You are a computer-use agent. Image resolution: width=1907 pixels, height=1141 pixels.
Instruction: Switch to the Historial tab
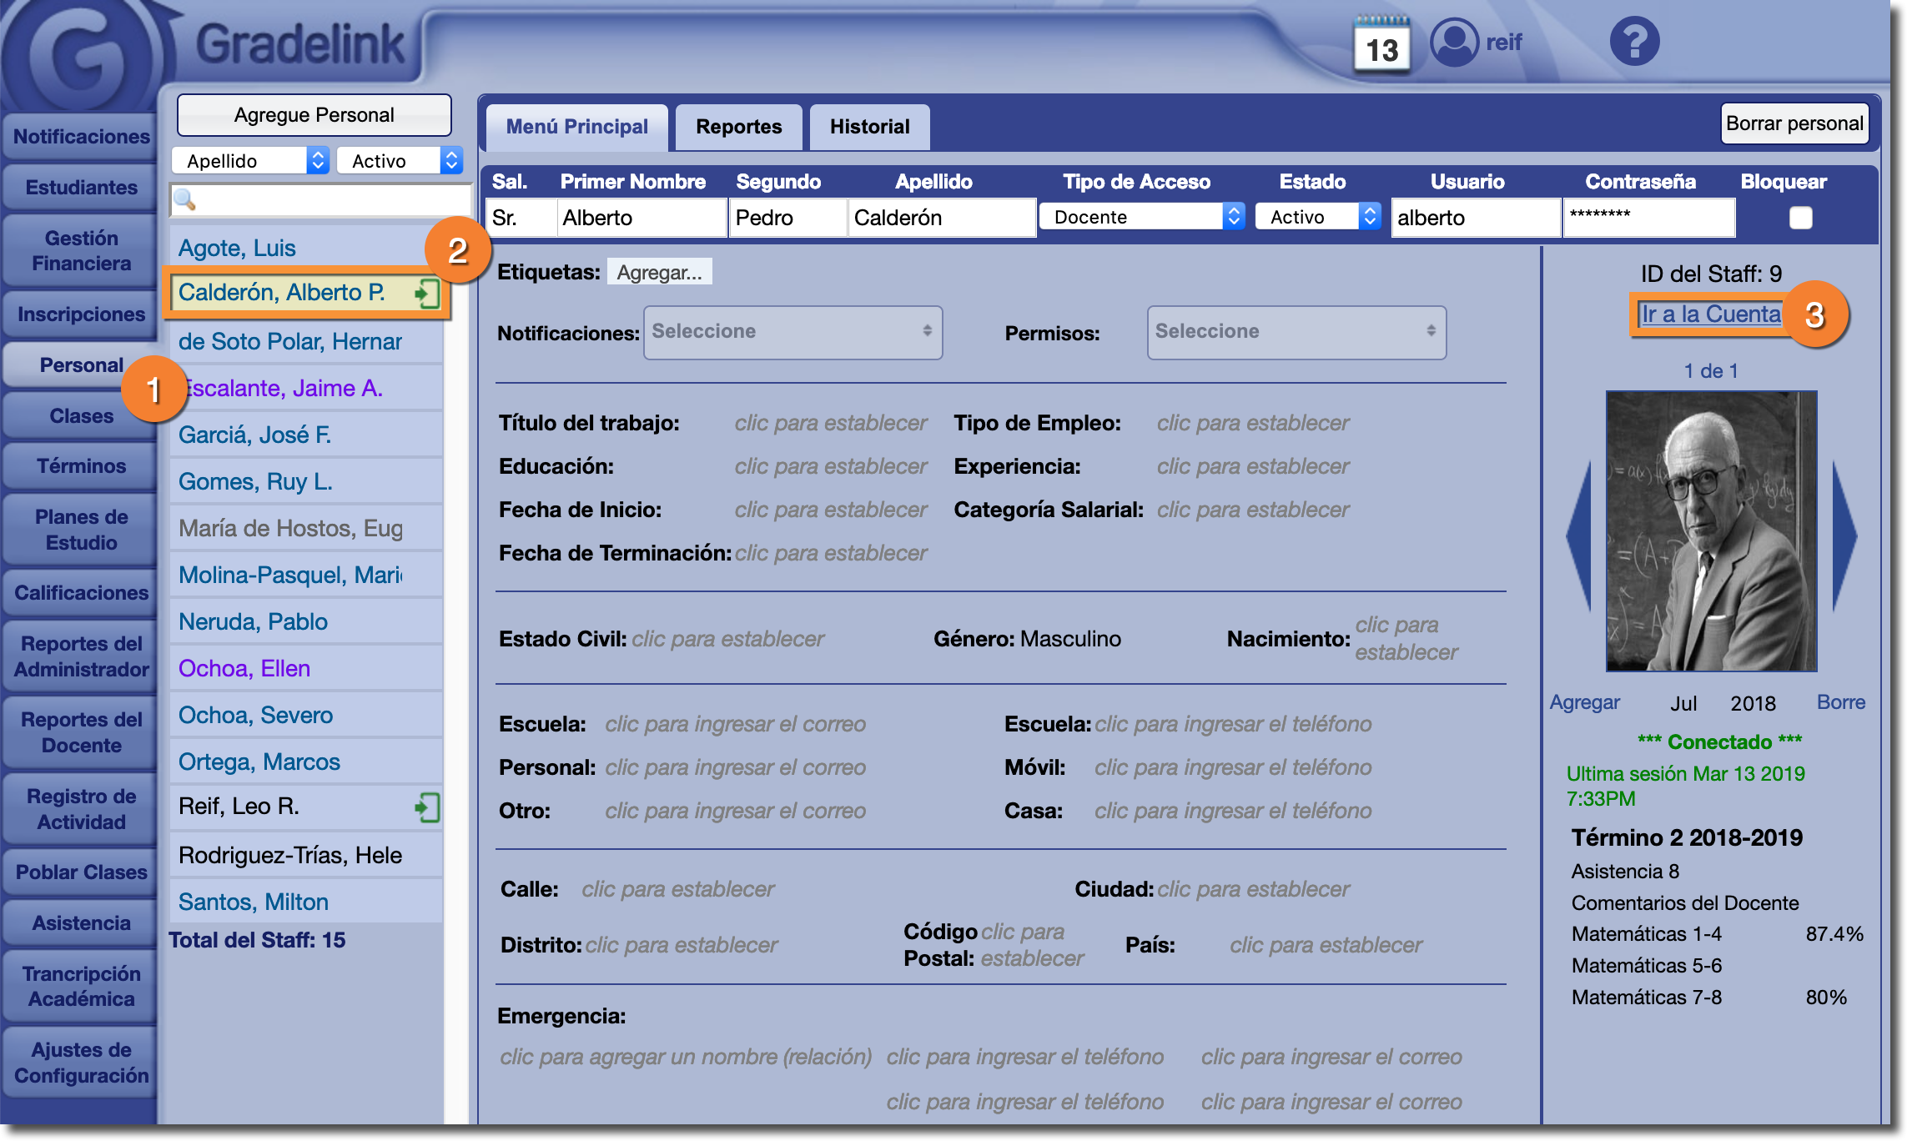click(869, 127)
